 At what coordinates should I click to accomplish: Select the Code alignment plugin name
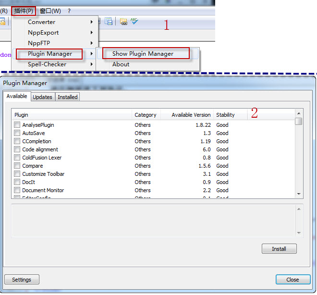[40, 149]
